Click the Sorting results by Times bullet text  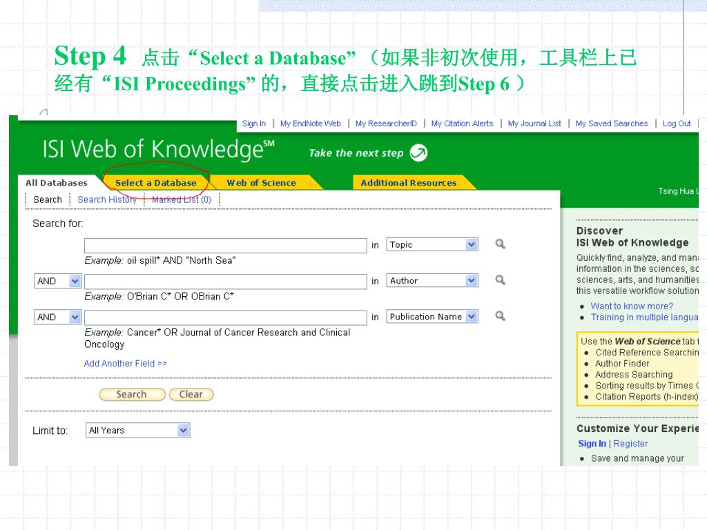click(x=646, y=385)
